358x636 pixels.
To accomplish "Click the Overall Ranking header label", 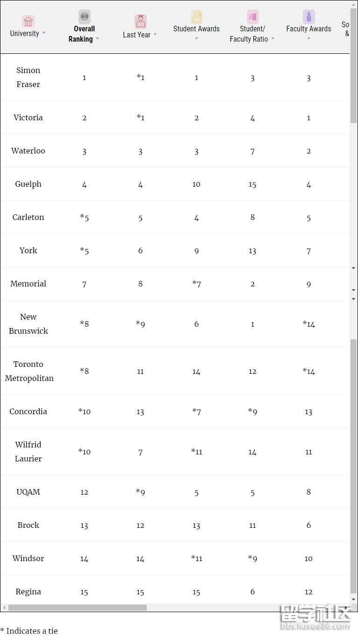I will coord(81,34).
